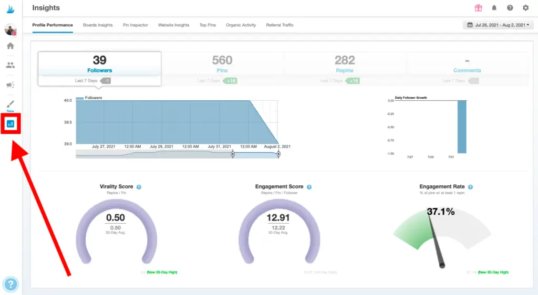Open the megaphone sidebar icon
Image resolution: width=538 pixels, height=295 pixels.
(x=11, y=85)
